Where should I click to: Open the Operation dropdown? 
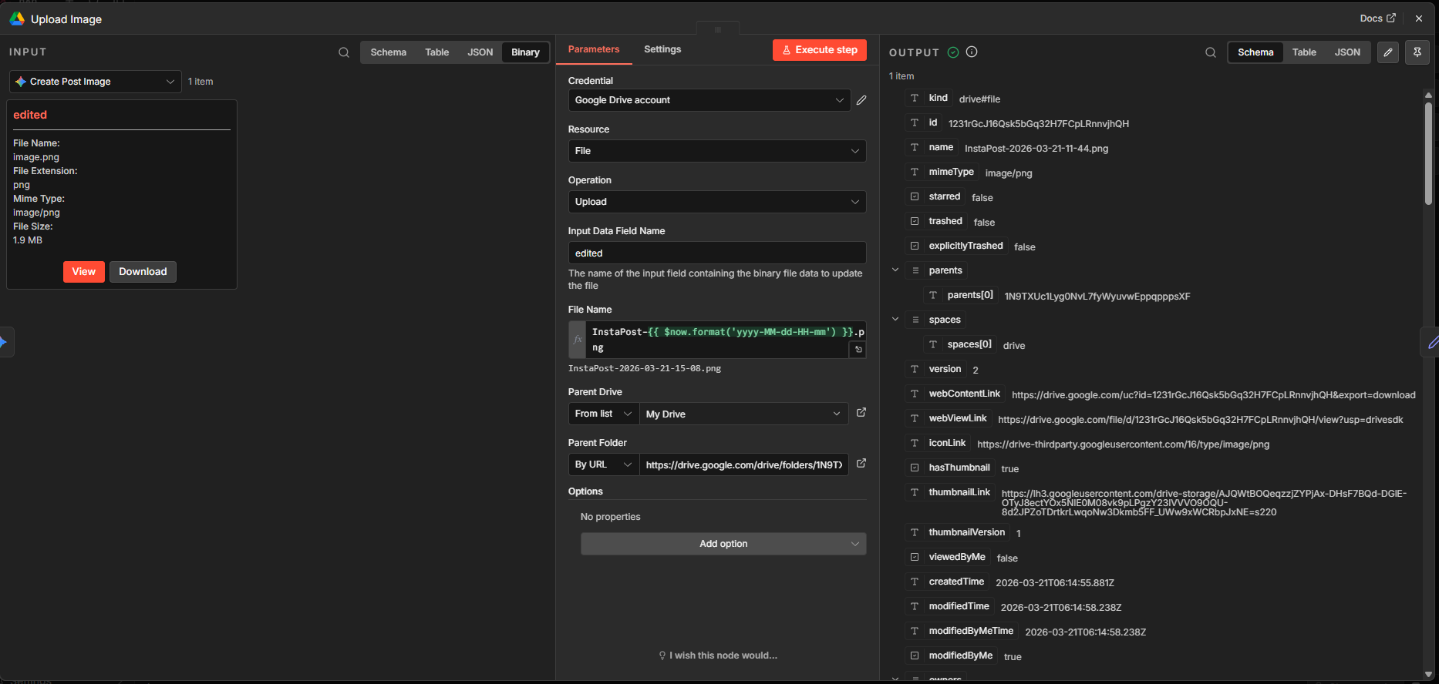click(716, 202)
